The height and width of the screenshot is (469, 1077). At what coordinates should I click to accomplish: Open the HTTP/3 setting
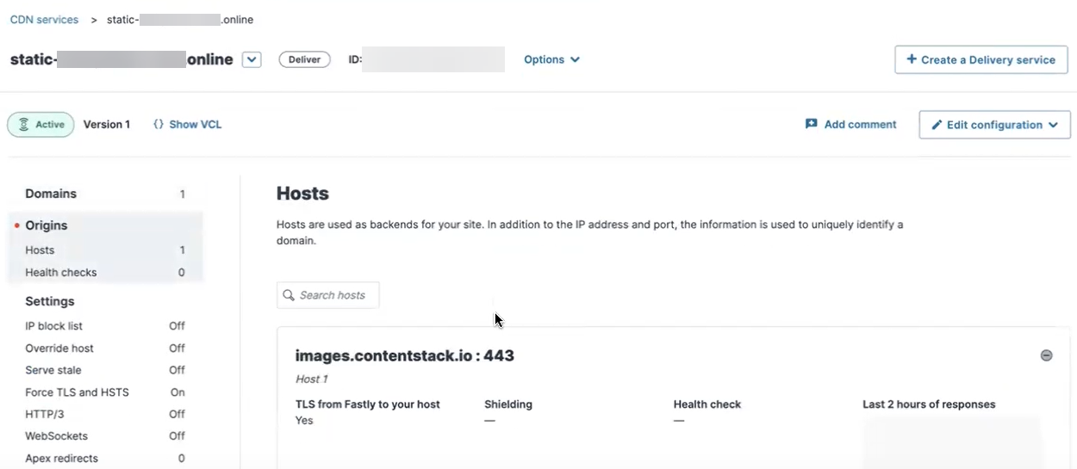click(x=45, y=414)
